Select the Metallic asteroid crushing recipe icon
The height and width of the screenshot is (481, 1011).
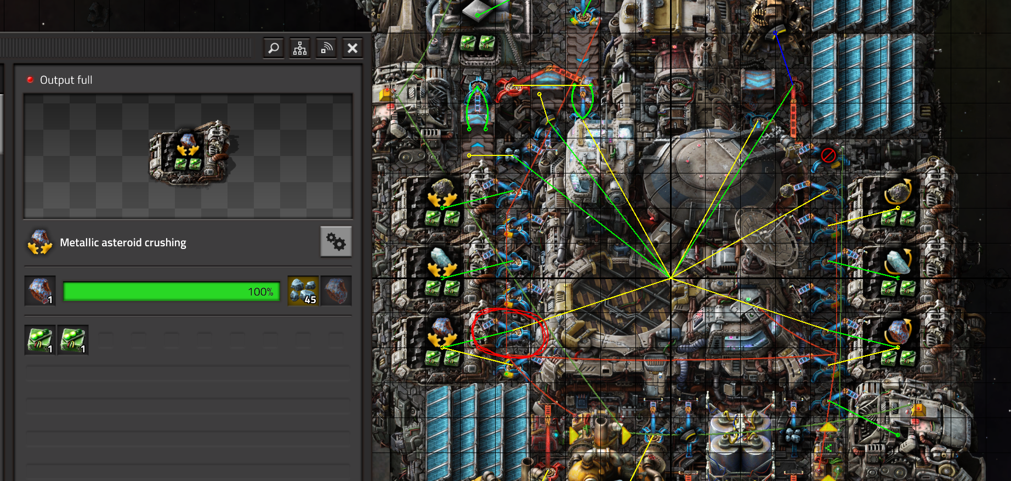click(40, 242)
